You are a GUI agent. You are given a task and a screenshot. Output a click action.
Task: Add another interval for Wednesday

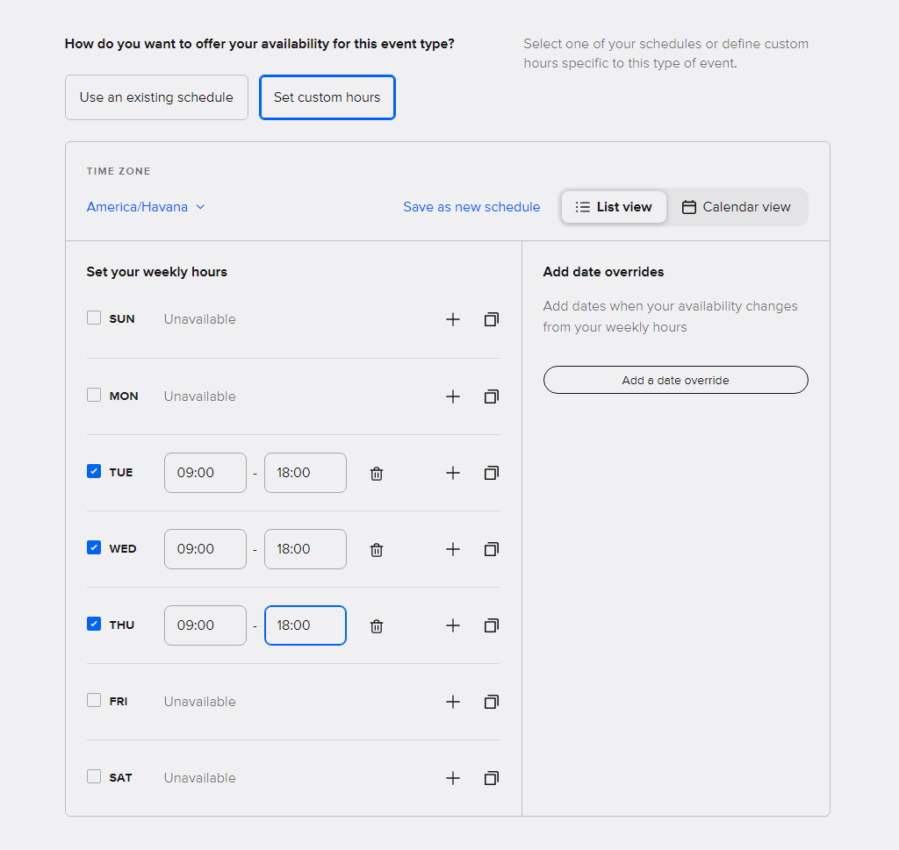pyautogui.click(x=453, y=549)
